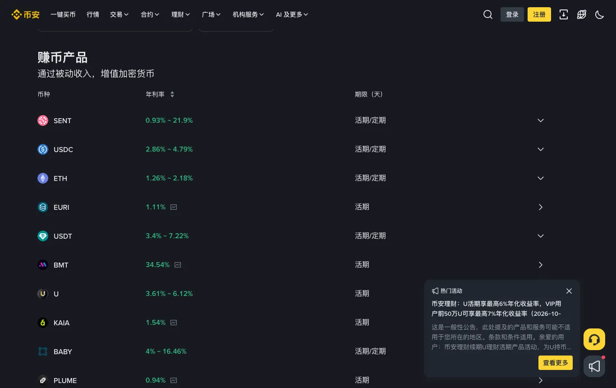The width and height of the screenshot is (616, 388).
Task: Open the EURI row arrow
Action: [541, 207]
